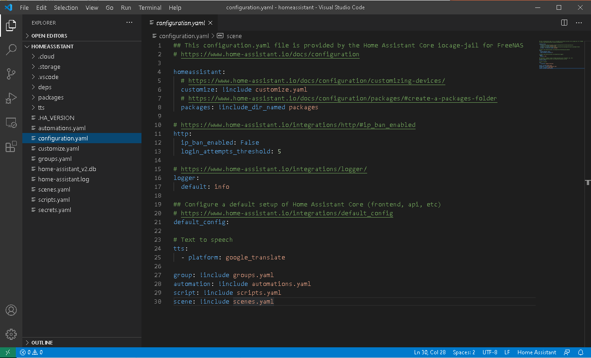The width and height of the screenshot is (591, 358).
Task: Expand the tts folder
Action: pos(82,107)
